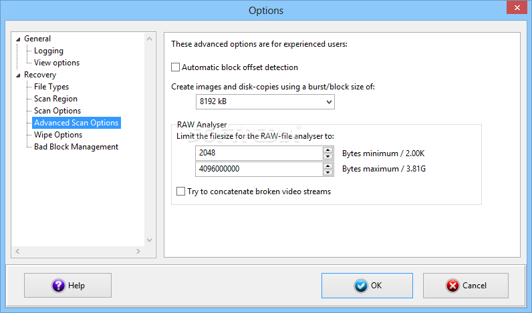Open Scan Region settings
Image resolution: width=532 pixels, height=313 pixels.
55,99
